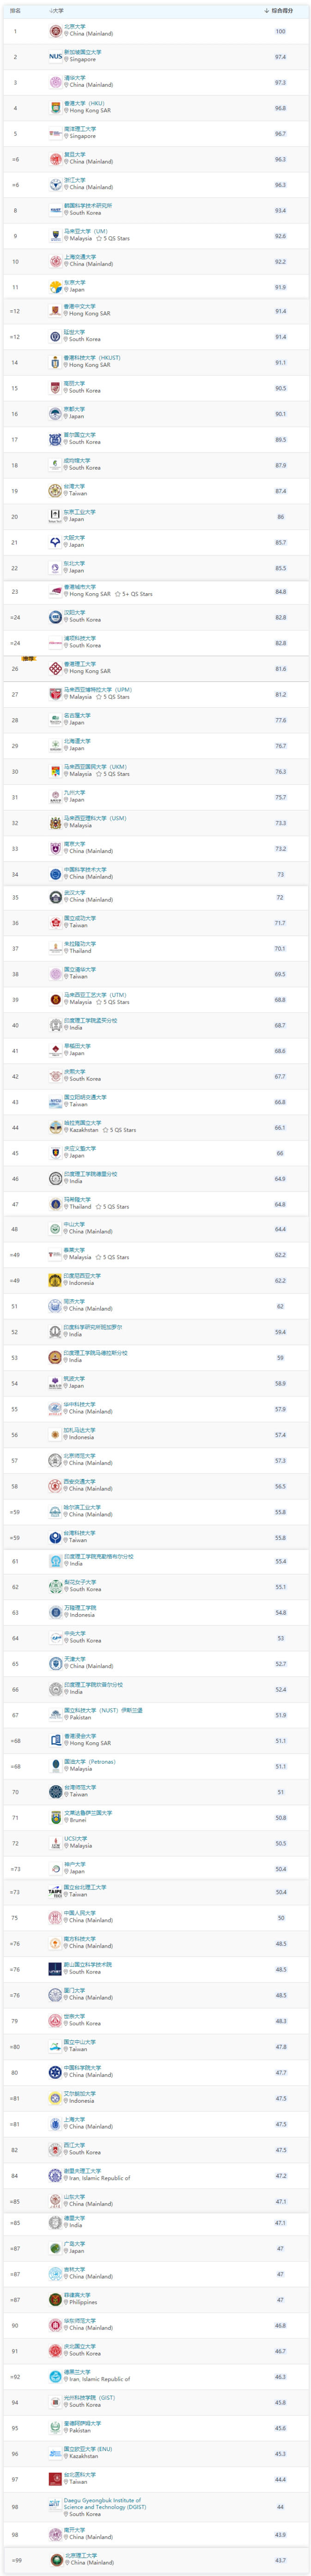311x2576 pixels.
Task: Click the star icon beside 马来亚大学 QS Stars
Action: pos(98,239)
